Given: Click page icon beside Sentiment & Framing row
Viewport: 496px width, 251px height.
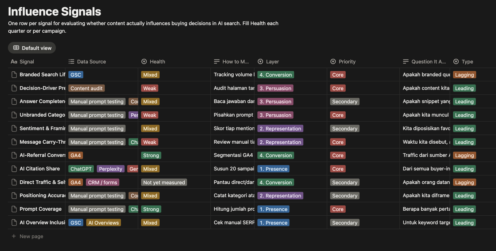Looking at the screenshot, I should pos(14,128).
